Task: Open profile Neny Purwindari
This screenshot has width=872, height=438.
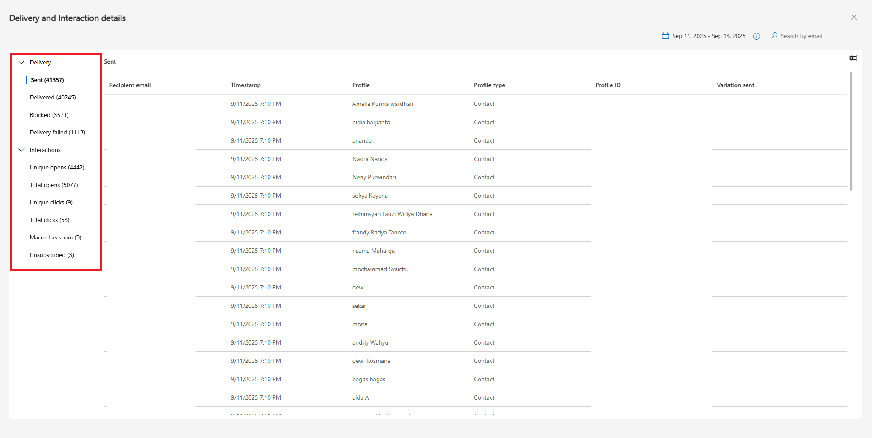Action: click(374, 177)
